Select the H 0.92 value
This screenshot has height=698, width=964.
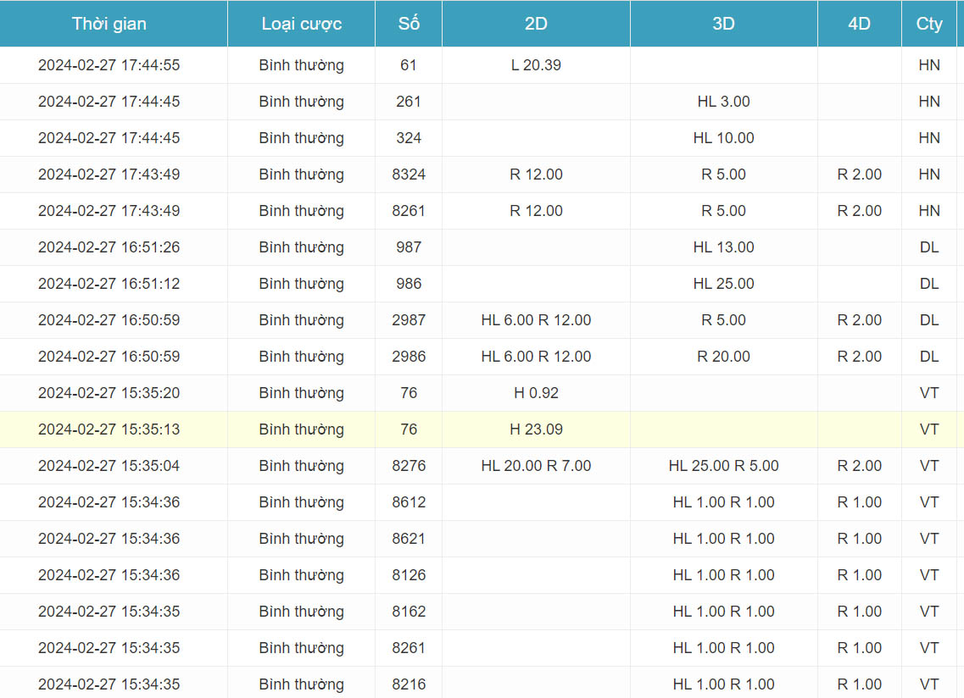click(x=536, y=393)
